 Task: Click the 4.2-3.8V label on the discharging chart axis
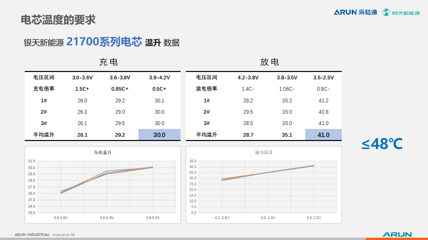pyautogui.click(x=222, y=218)
